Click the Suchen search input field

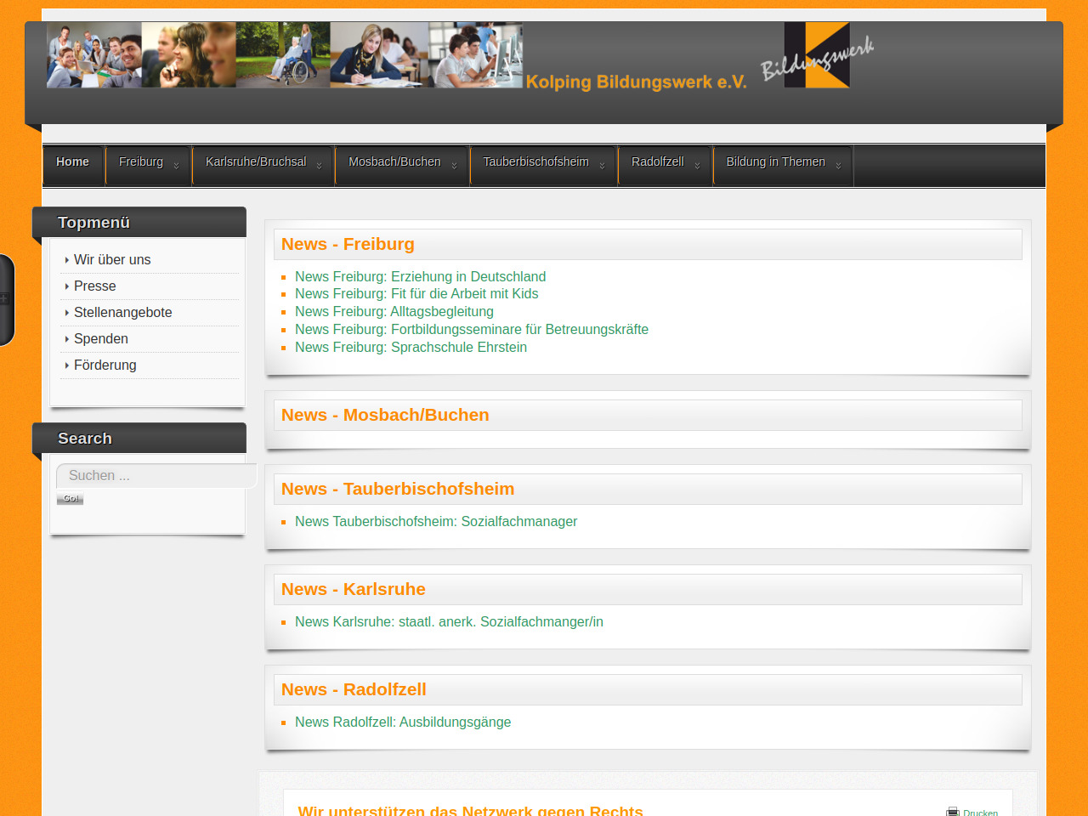[x=156, y=476]
